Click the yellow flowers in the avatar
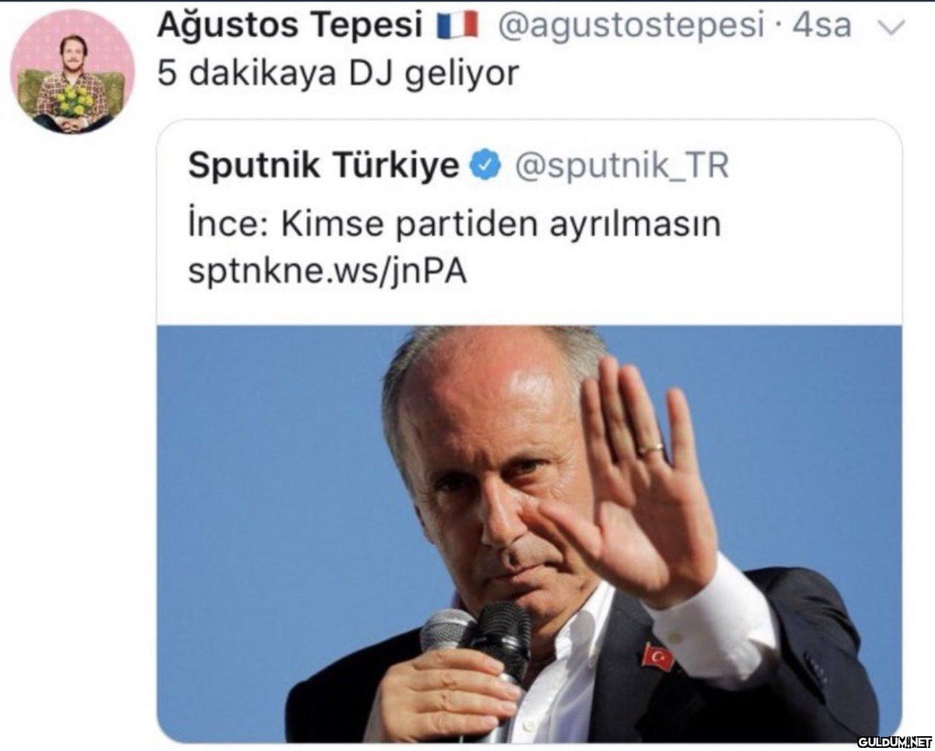The image size is (935, 751). (x=73, y=101)
